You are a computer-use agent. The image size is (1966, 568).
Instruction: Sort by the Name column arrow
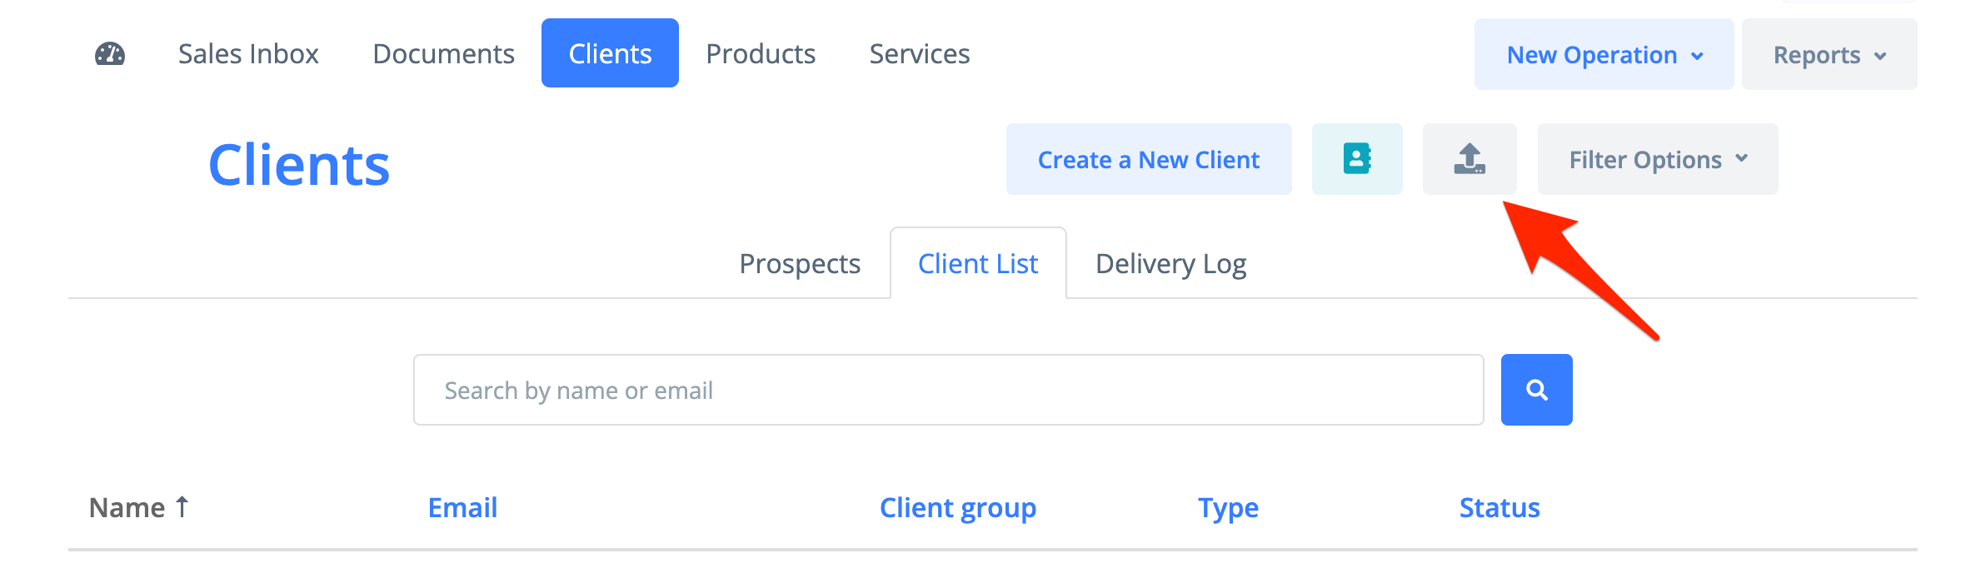(x=182, y=506)
